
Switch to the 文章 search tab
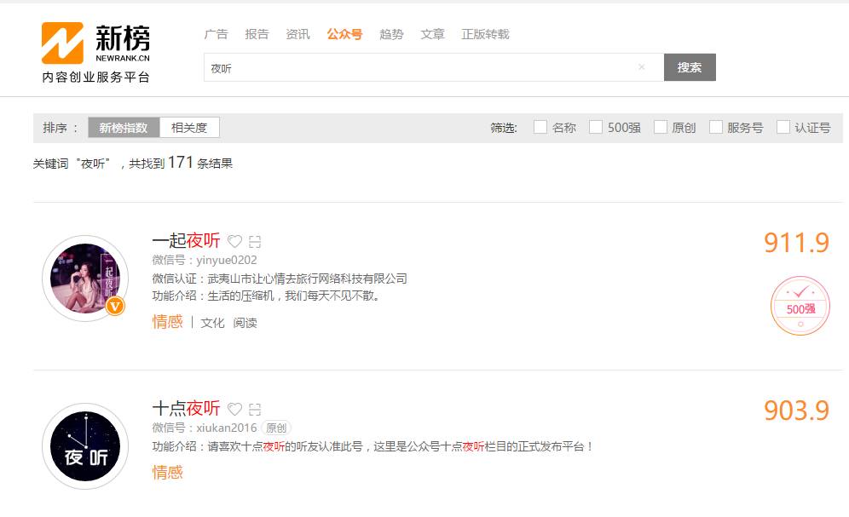pyautogui.click(x=432, y=34)
